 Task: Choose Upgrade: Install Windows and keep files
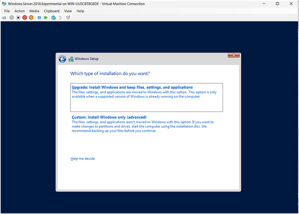coord(146,97)
